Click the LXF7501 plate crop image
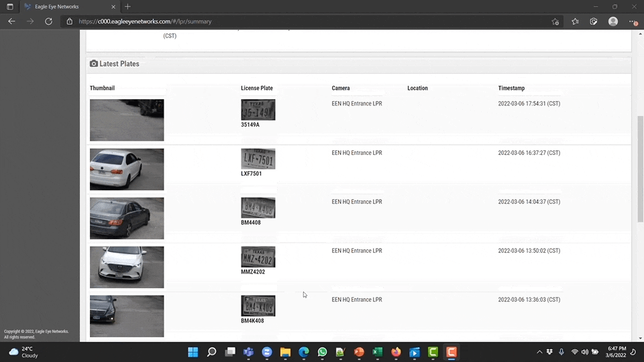 click(258, 159)
